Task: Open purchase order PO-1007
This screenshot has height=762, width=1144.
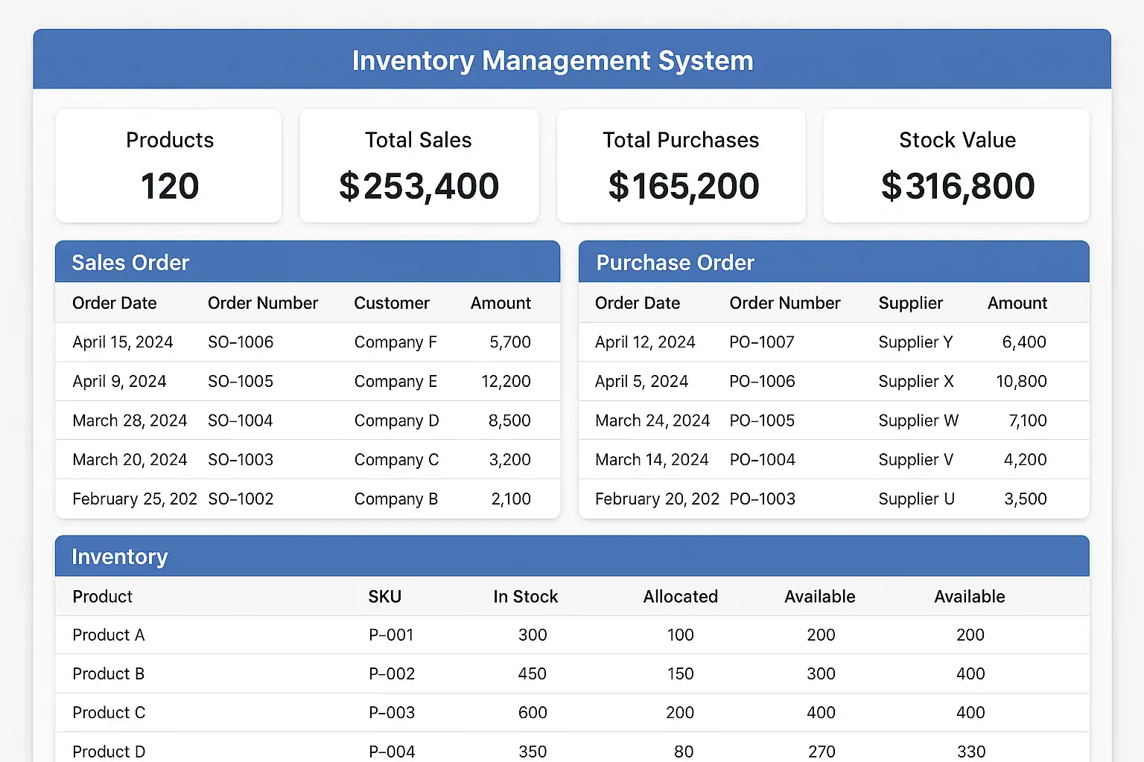Action: pos(762,342)
